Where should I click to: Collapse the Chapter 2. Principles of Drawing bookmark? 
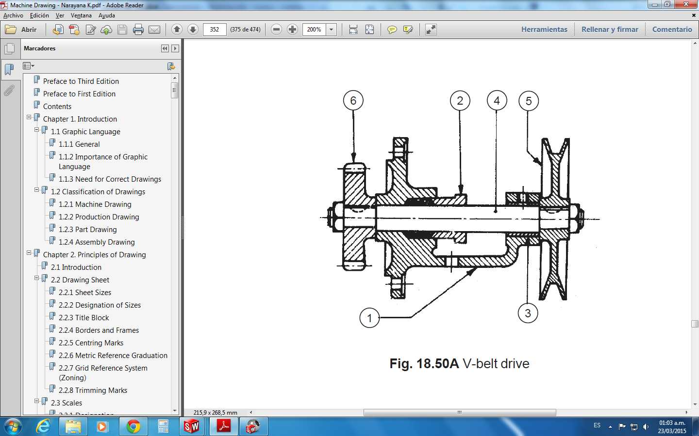tap(29, 253)
